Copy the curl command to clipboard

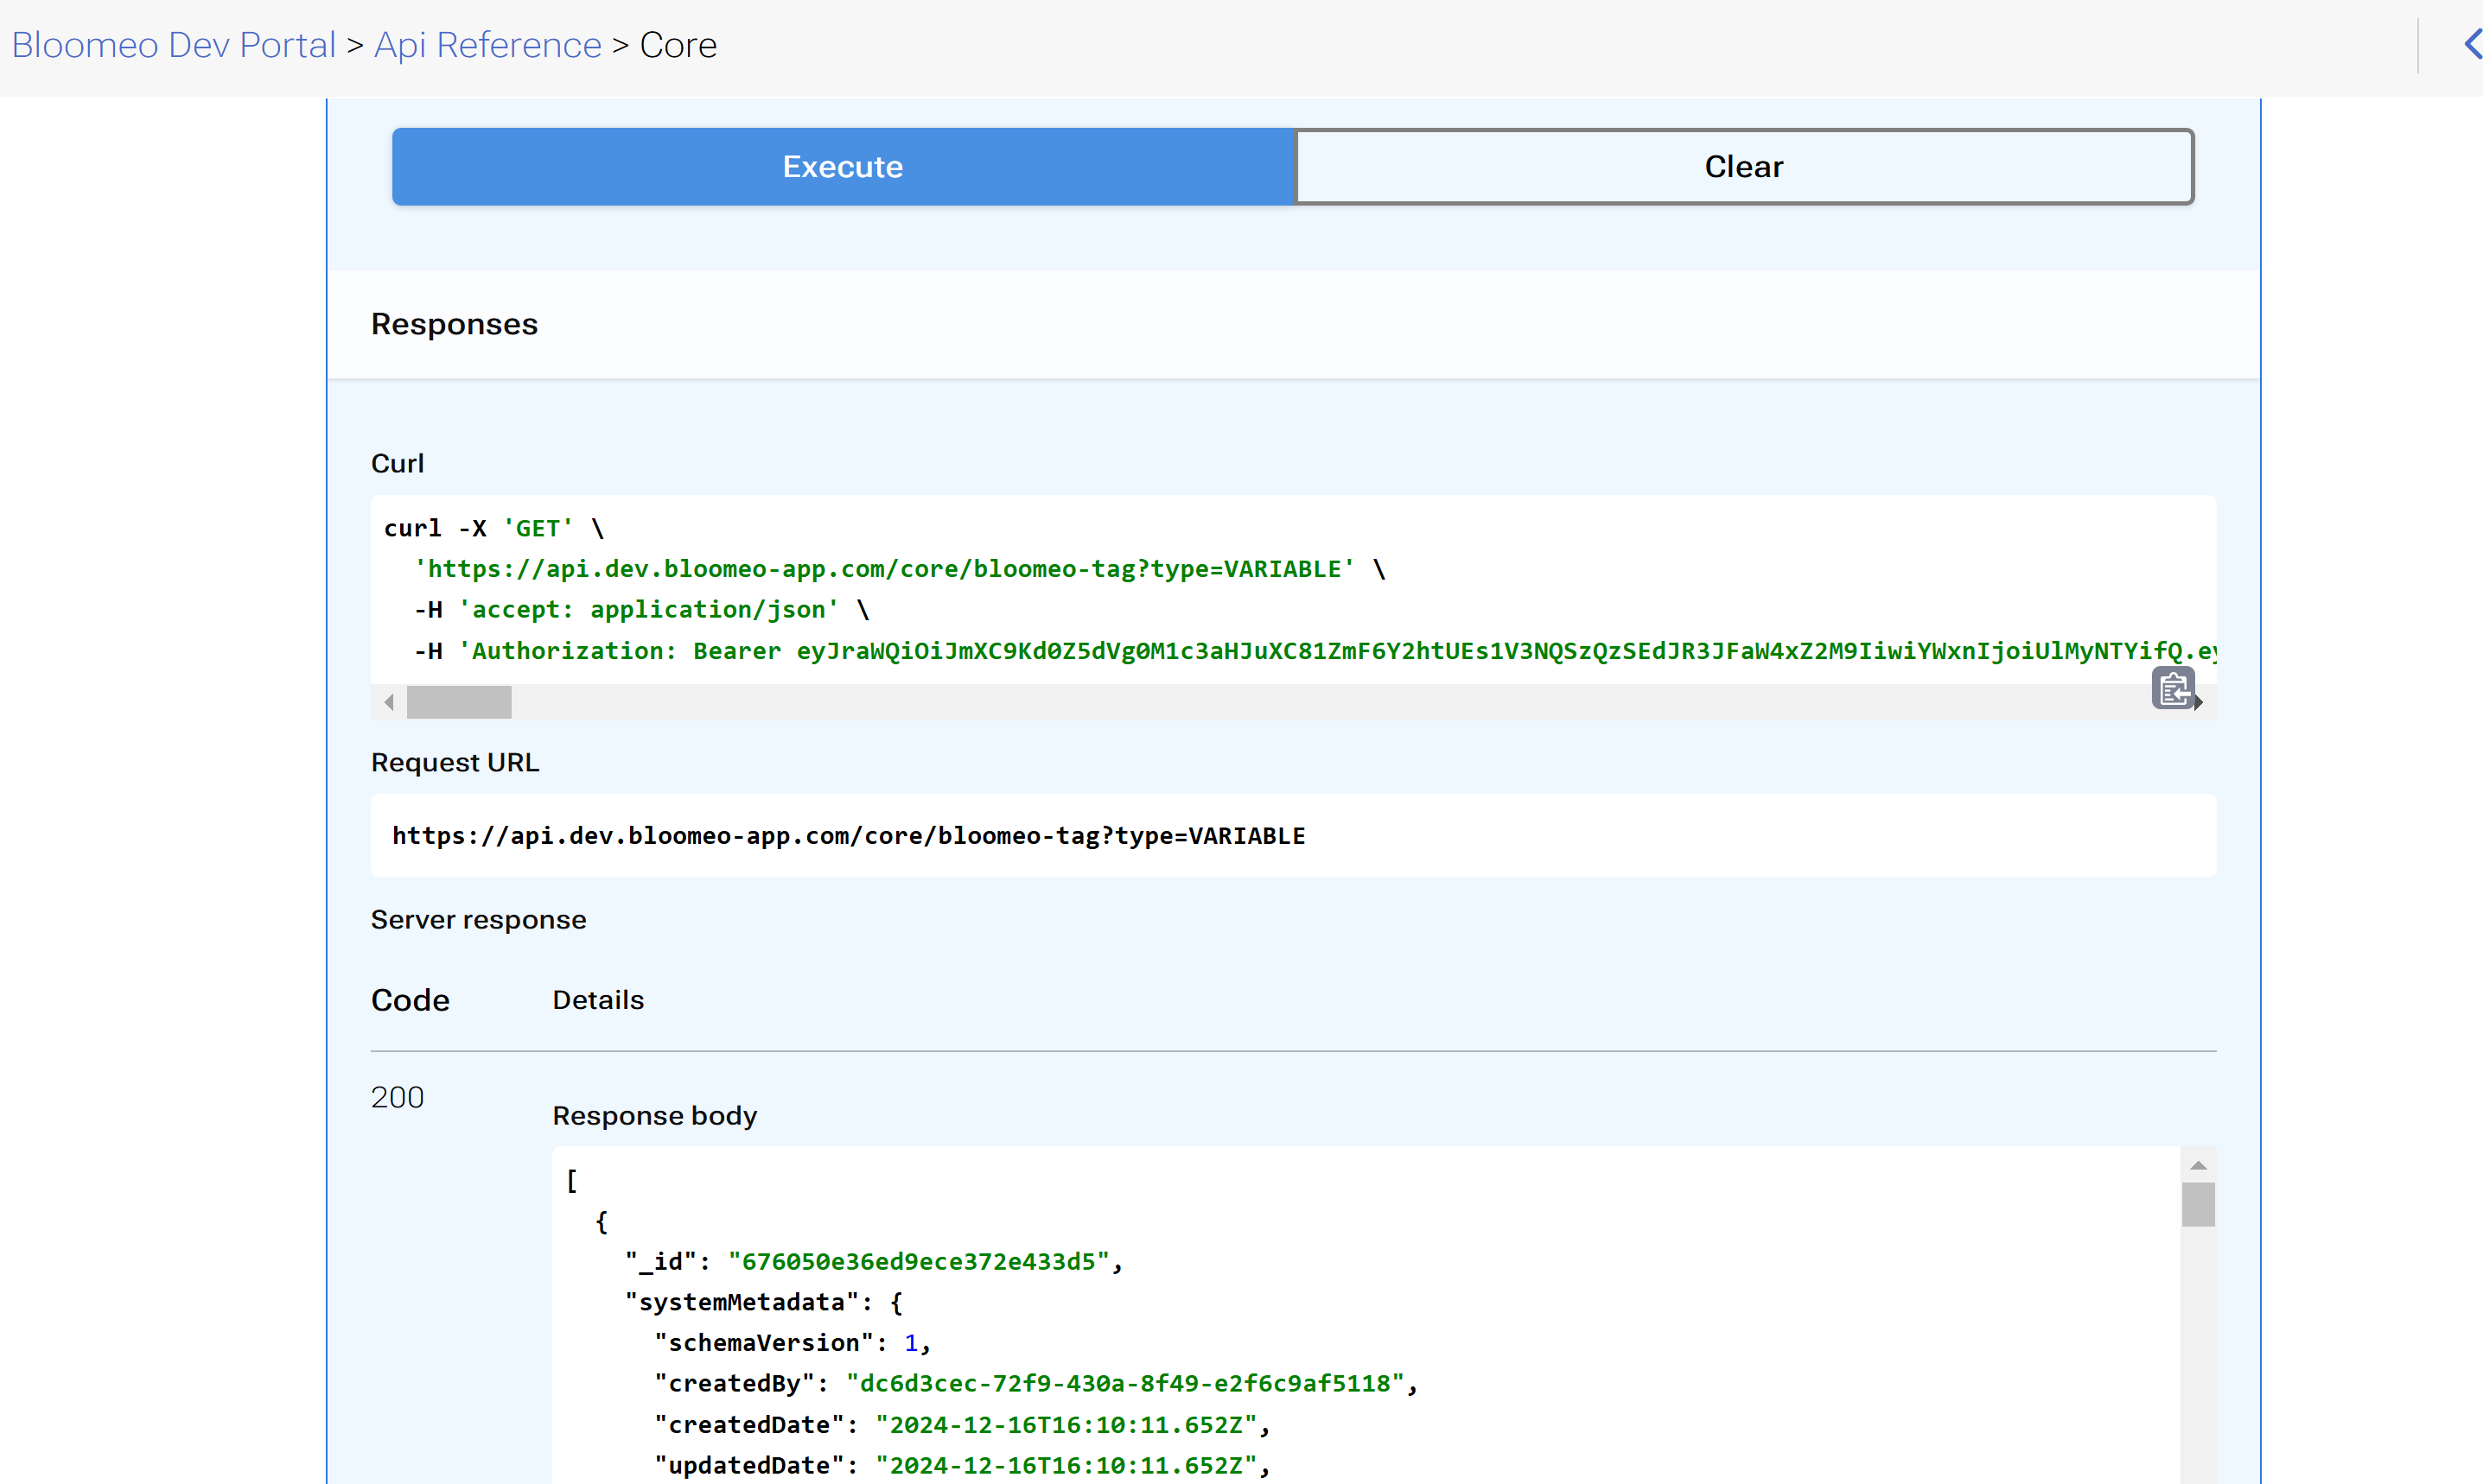point(2172,689)
